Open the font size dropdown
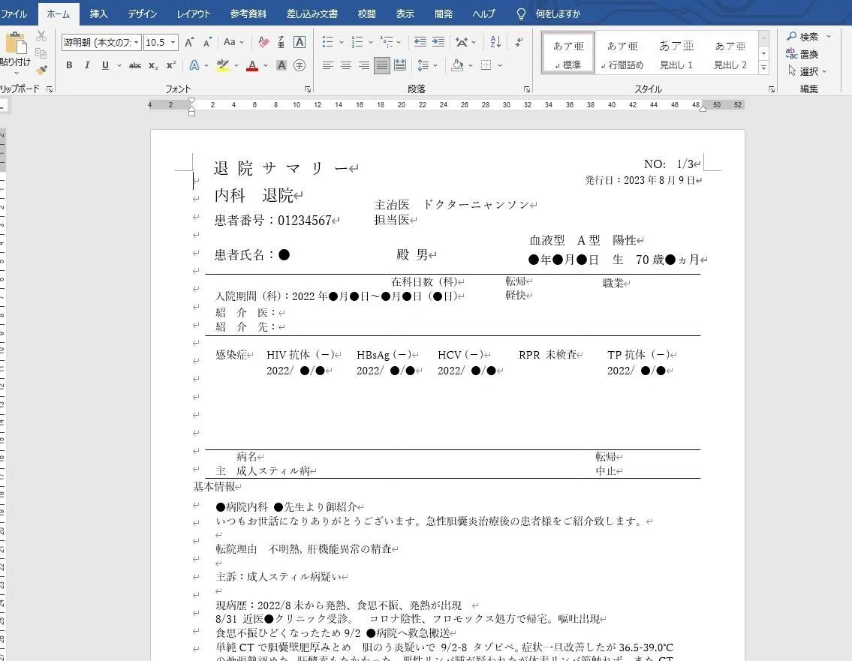 pyautogui.click(x=173, y=42)
